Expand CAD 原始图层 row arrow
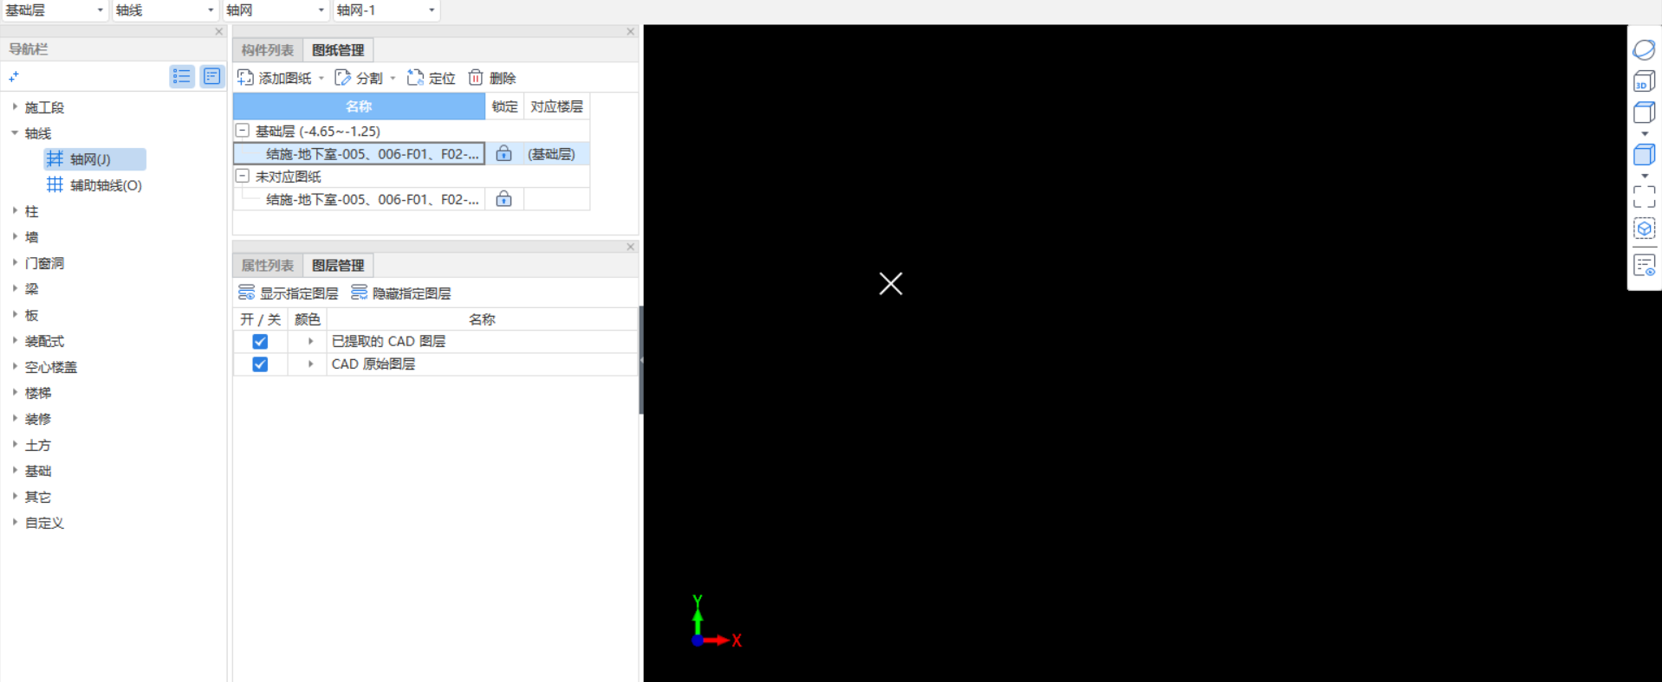 310,364
